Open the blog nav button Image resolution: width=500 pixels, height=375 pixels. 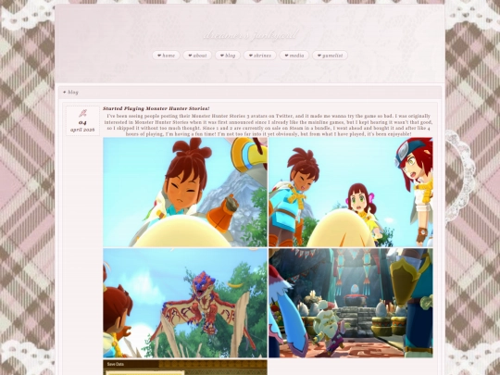tap(228, 56)
